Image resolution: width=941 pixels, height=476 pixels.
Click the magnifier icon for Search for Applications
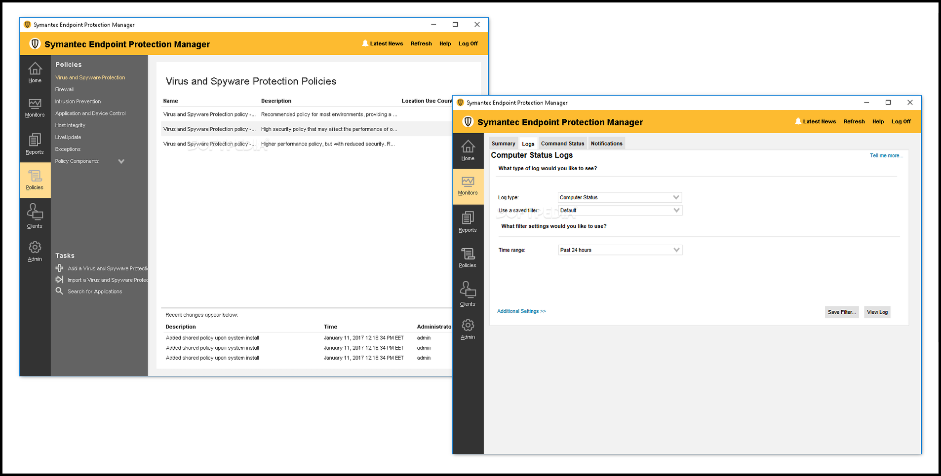pyautogui.click(x=59, y=291)
